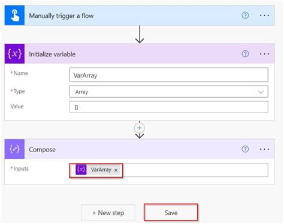
Task: Click the Name field containing VarArray
Action: click(x=169, y=75)
